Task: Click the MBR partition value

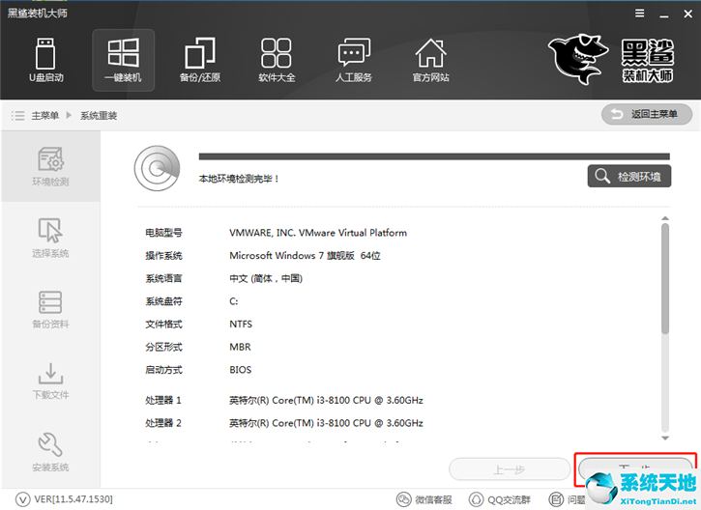Action: [240, 347]
